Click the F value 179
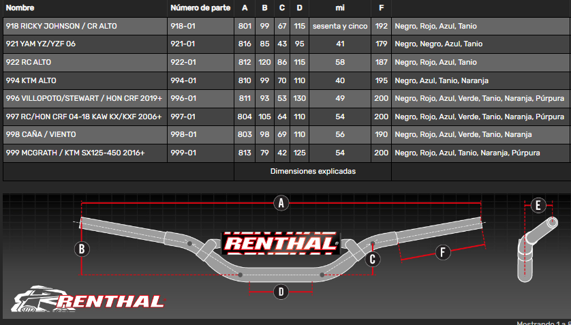Screen dimensions: 571x325 click(381, 44)
